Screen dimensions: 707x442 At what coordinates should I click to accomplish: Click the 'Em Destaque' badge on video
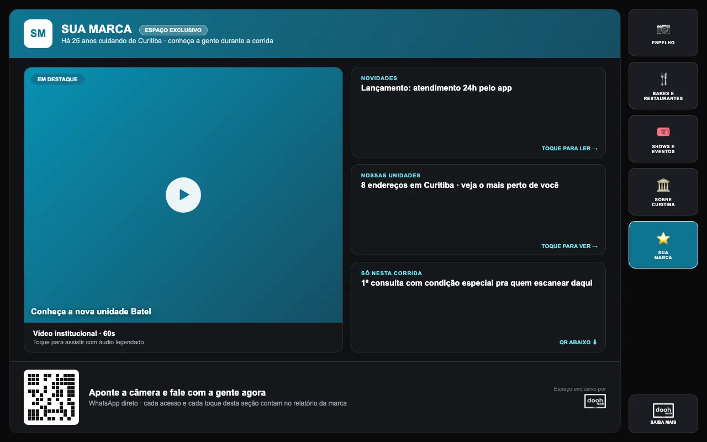pyautogui.click(x=57, y=80)
